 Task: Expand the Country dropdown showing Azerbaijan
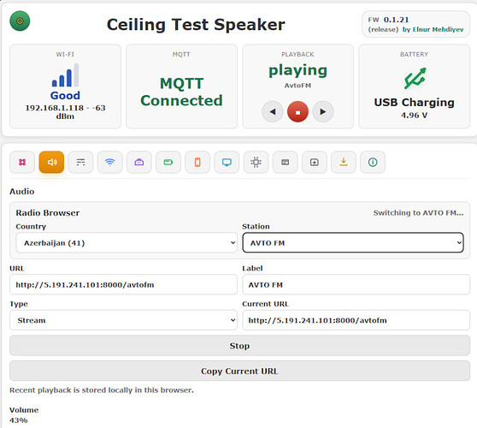127,243
